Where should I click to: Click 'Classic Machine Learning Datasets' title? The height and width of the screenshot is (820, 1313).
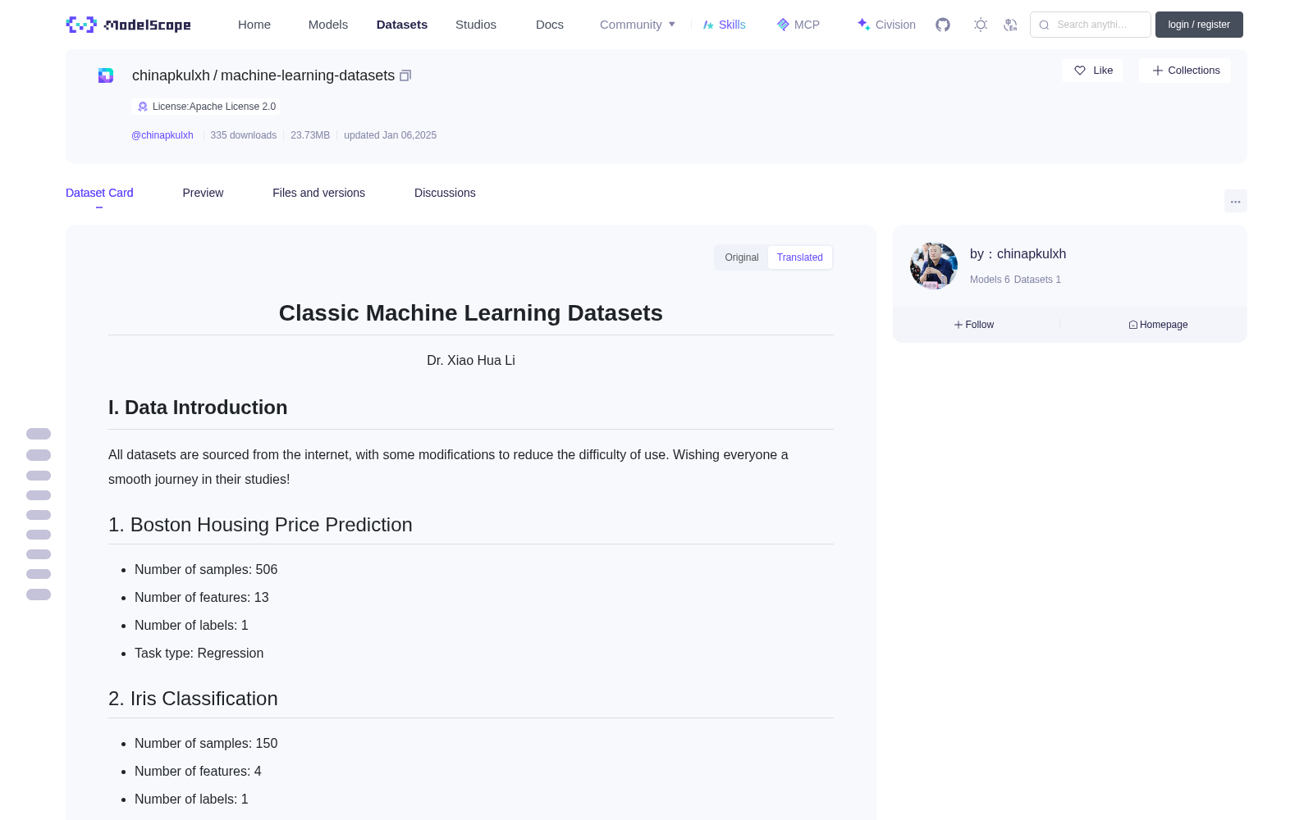coord(471,313)
